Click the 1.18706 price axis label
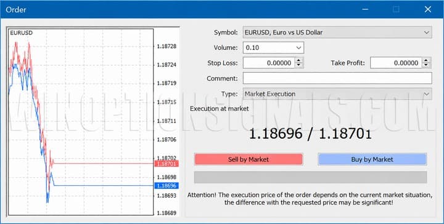 pyautogui.click(x=166, y=140)
